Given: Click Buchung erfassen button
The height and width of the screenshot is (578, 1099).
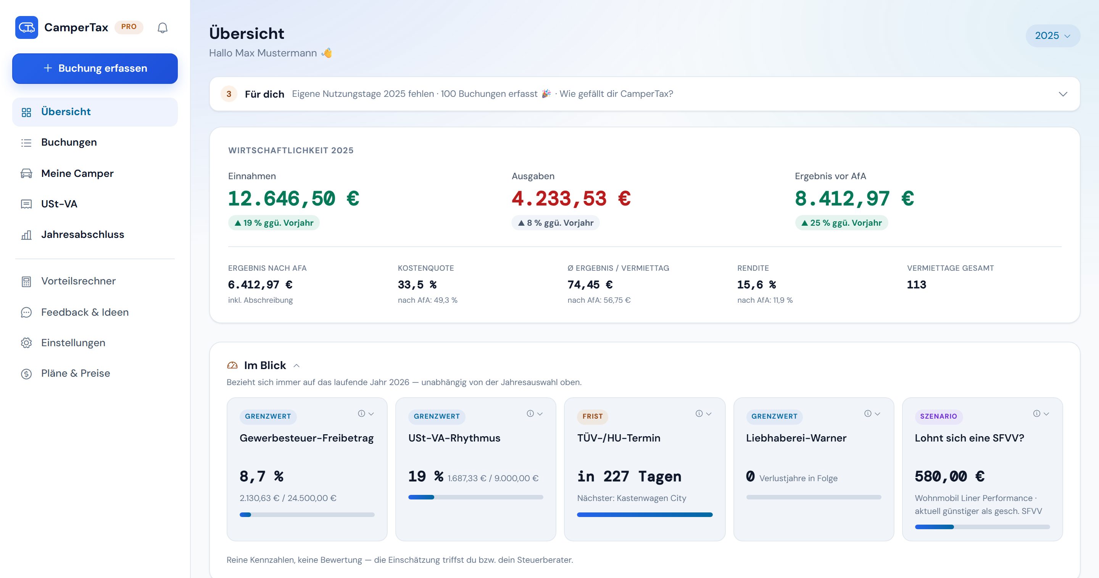Looking at the screenshot, I should [95, 68].
